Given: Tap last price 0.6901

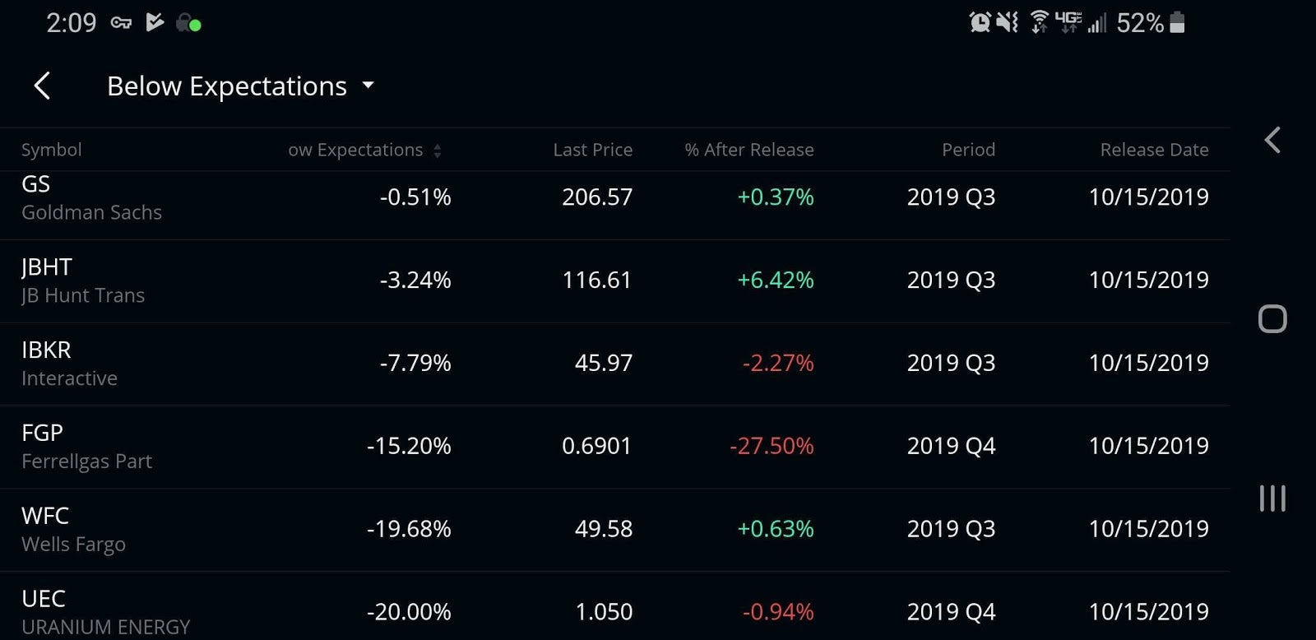Looking at the screenshot, I should [x=597, y=447].
